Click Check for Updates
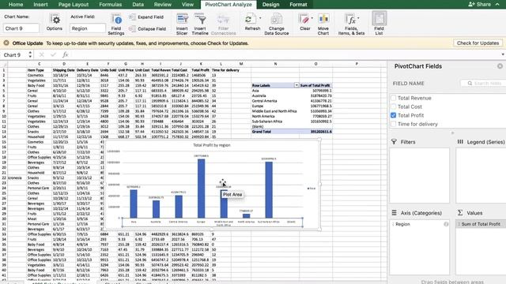Viewport: 506px width, 284px height. pos(478,43)
